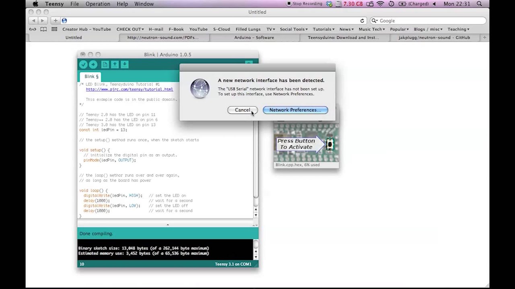
Task: Click the 'Done compiling.' status message
Action: [x=96, y=234]
